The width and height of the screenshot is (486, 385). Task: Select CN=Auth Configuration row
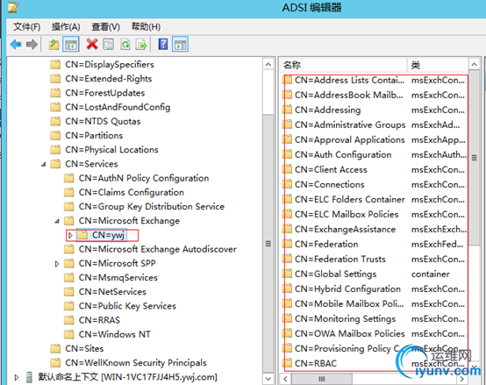point(375,154)
